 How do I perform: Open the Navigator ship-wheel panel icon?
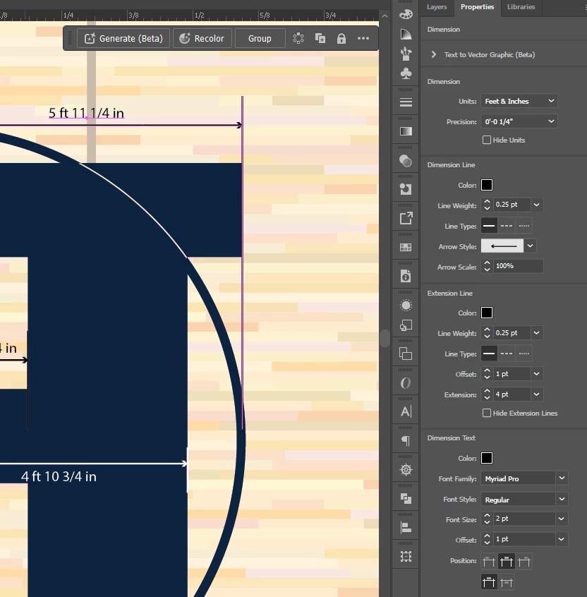(x=406, y=470)
